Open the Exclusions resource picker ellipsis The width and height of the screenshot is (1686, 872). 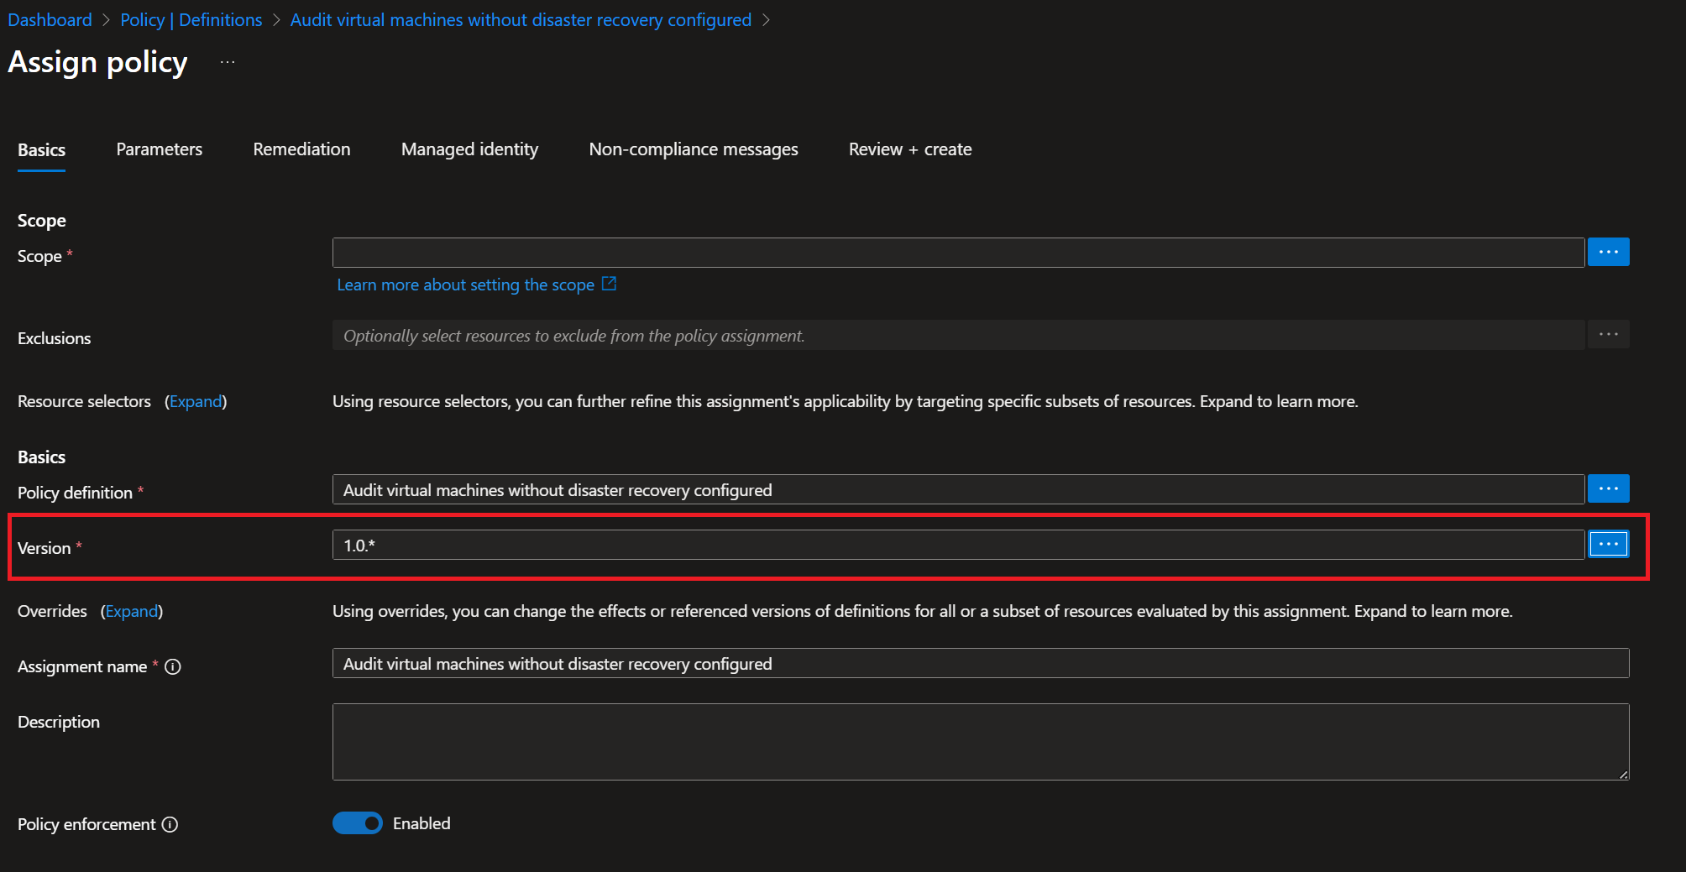coord(1608,334)
